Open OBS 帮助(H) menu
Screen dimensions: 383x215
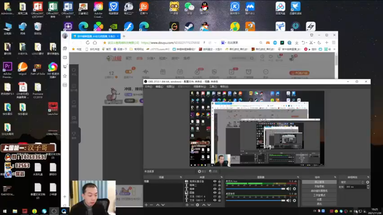(224, 86)
